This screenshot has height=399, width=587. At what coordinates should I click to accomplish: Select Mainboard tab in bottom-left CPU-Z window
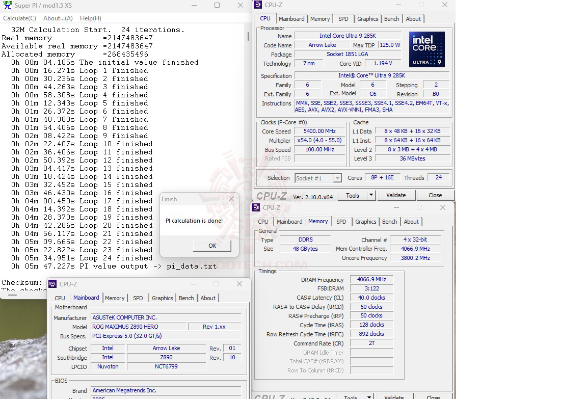(x=86, y=298)
